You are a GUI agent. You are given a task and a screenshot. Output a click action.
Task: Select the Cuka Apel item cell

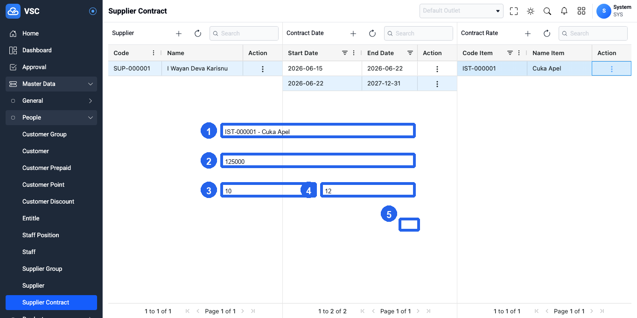click(x=560, y=69)
